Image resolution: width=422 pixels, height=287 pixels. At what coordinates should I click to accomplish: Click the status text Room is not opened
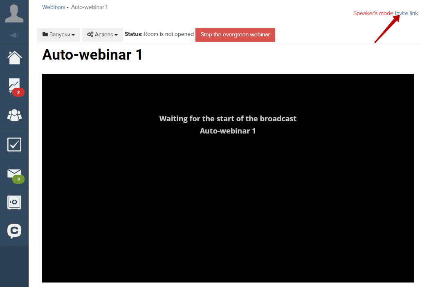(x=169, y=34)
